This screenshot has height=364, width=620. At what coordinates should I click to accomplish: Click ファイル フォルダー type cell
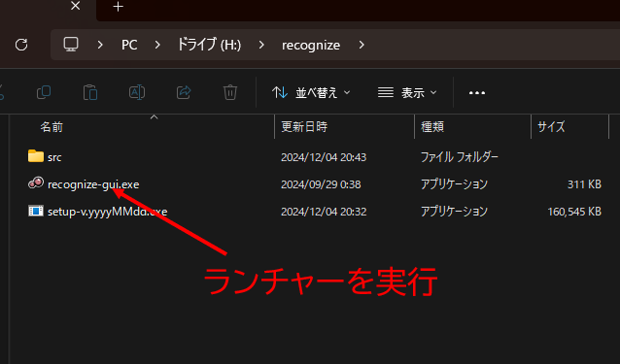coord(460,157)
